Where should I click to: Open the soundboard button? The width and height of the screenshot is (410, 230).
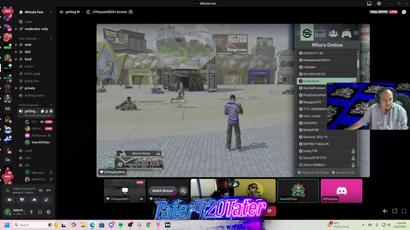[46, 200]
